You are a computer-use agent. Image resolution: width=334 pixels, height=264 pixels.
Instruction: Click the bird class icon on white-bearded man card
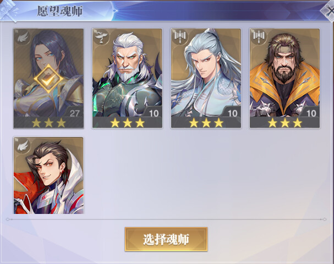pos(101,37)
